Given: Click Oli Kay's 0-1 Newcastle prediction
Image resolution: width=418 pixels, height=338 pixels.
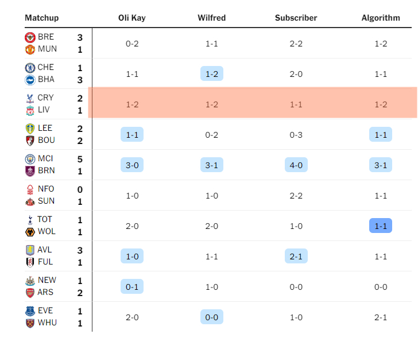Looking at the screenshot, I should 131,287.
